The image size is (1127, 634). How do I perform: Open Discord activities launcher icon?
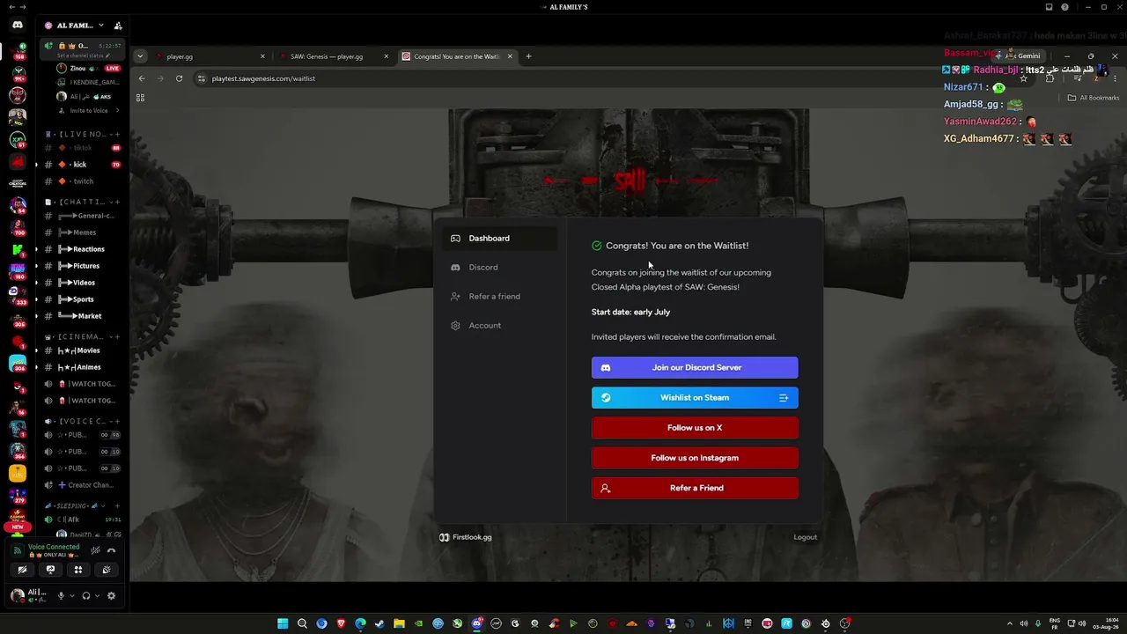click(x=78, y=570)
